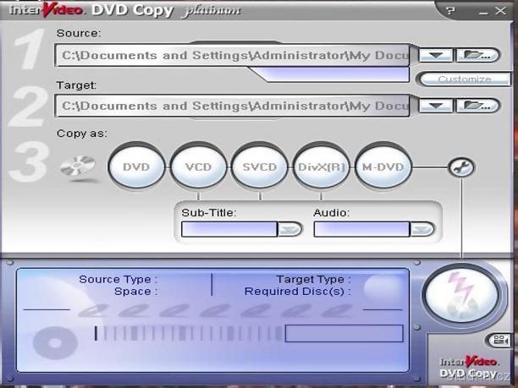Open the Source dropdown arrow

[x=436, y=55]
